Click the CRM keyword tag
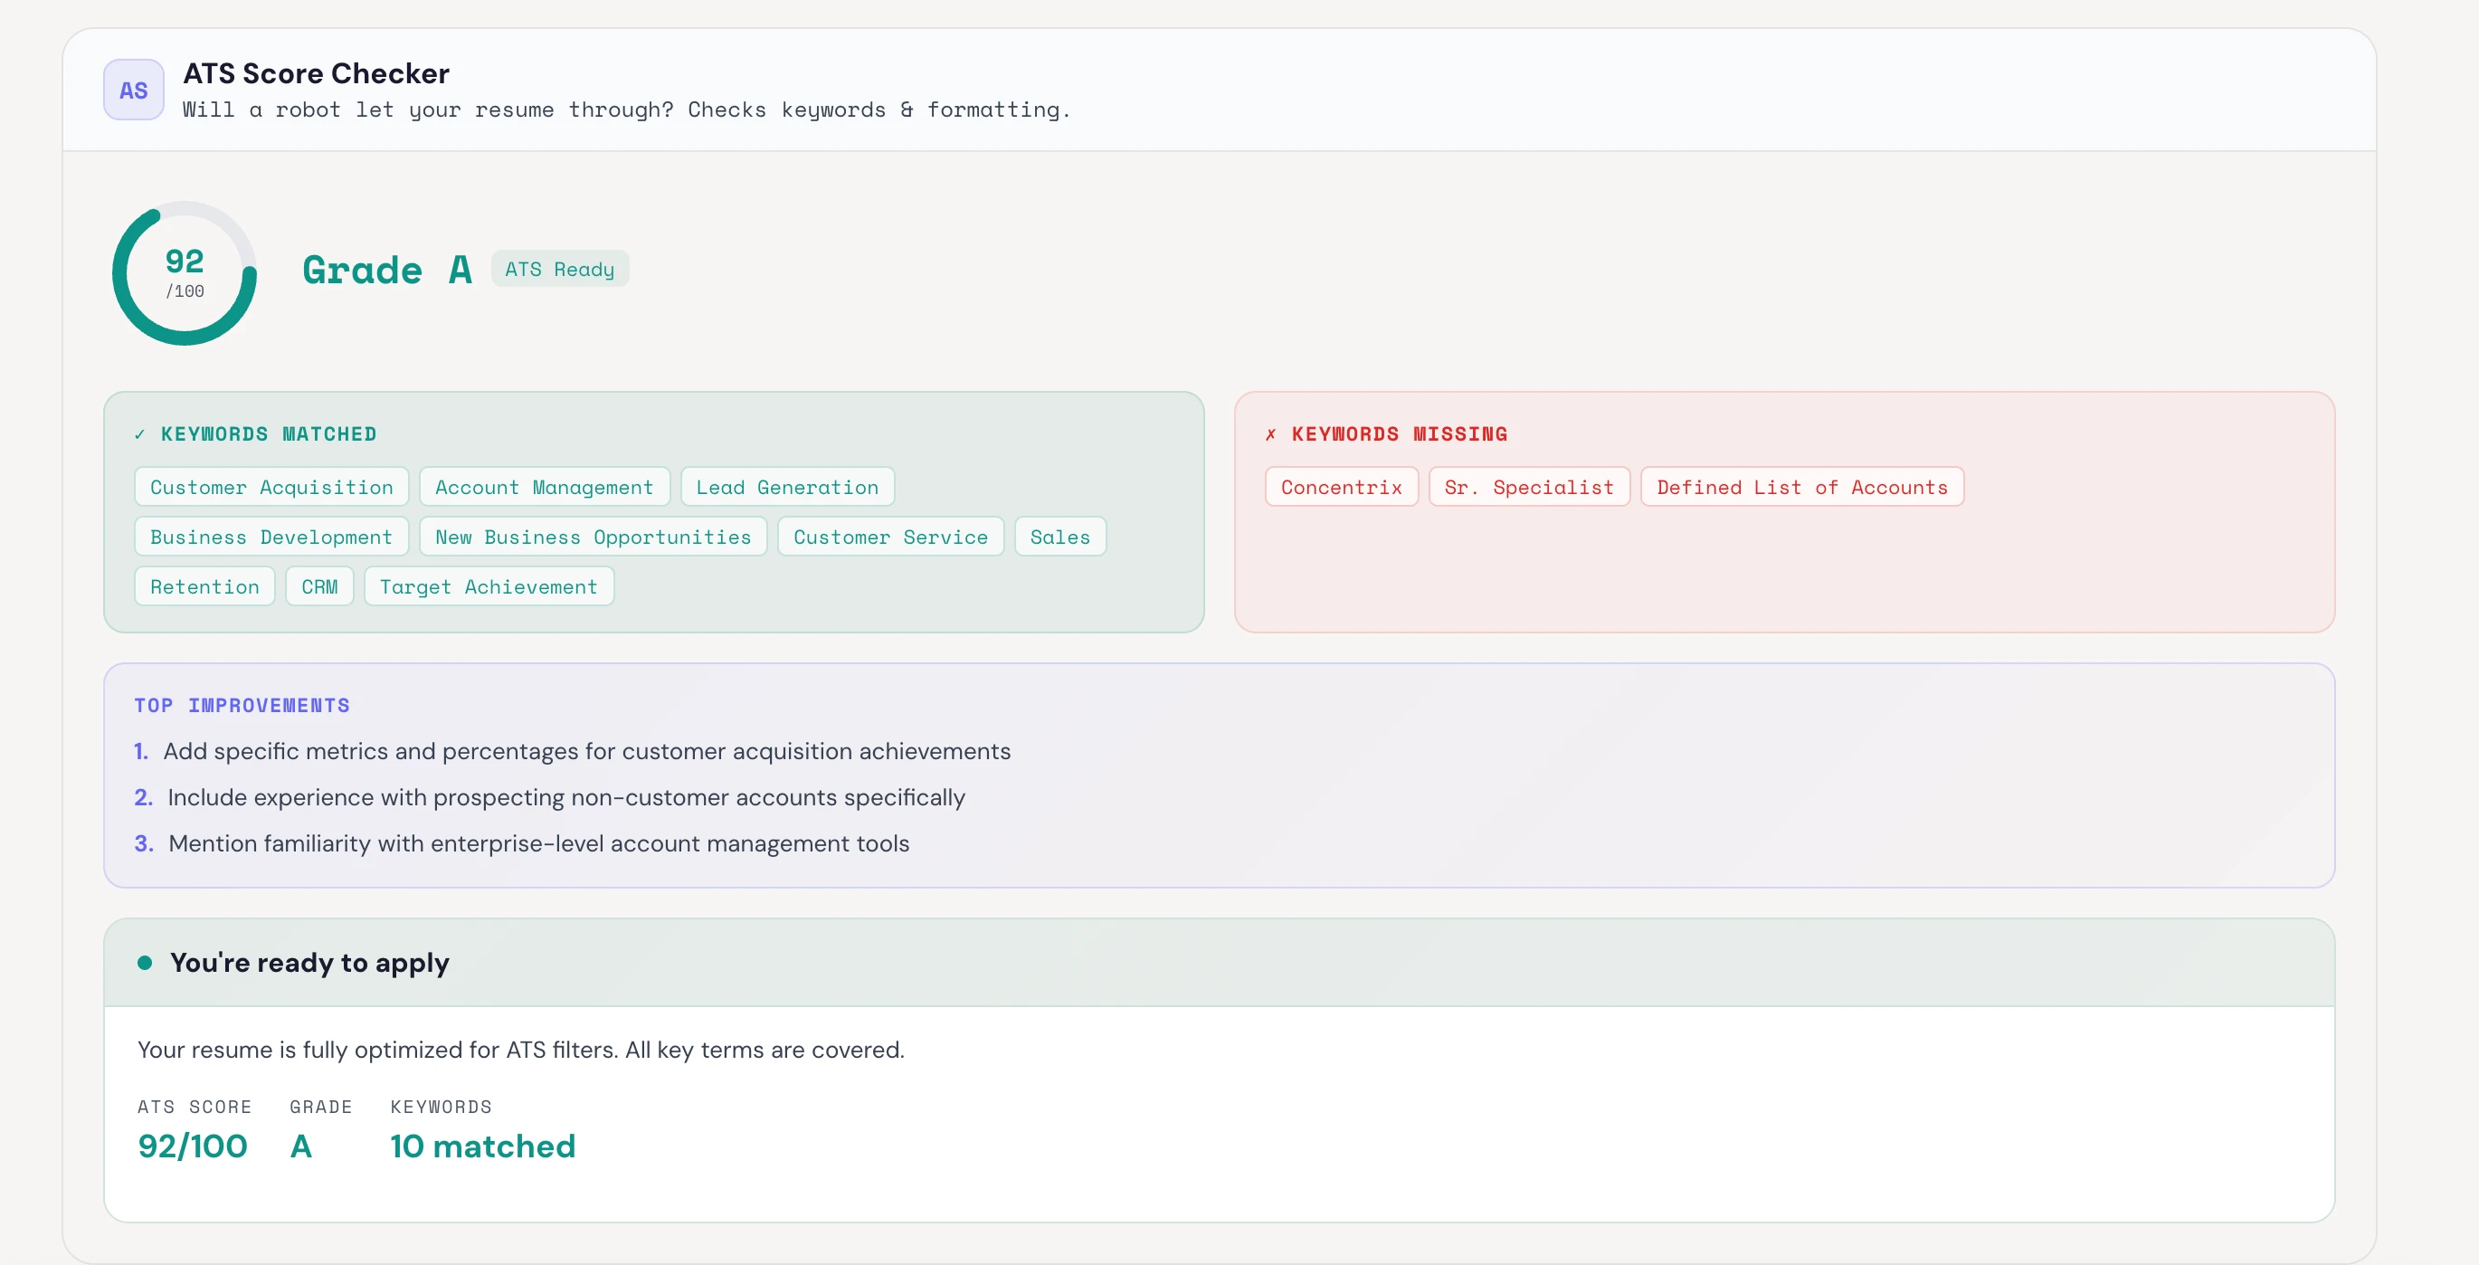Image resolution: width=2479 pixels, height=1265 pixels. [319, 587]
